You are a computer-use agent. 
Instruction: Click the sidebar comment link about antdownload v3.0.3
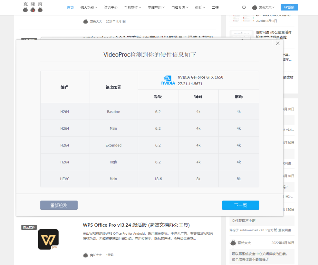tap(261, 230)
